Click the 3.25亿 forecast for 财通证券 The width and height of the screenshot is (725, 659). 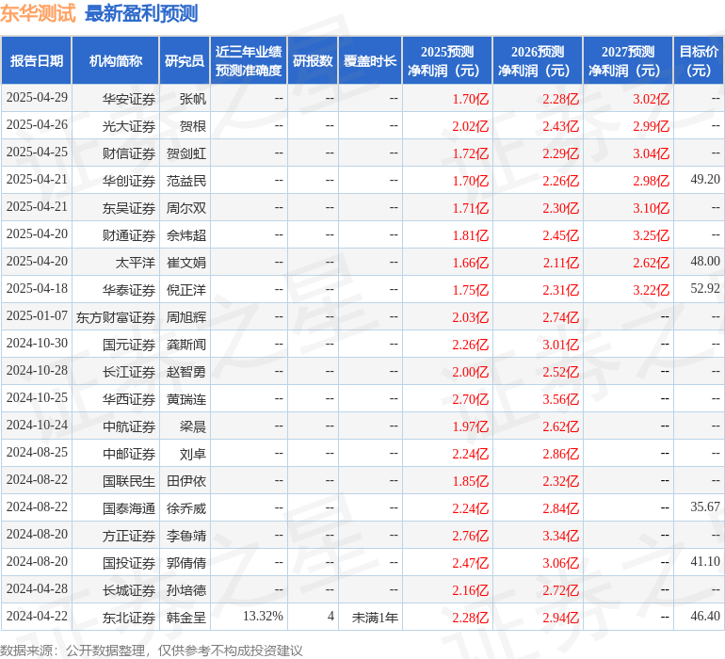[651, 235]
